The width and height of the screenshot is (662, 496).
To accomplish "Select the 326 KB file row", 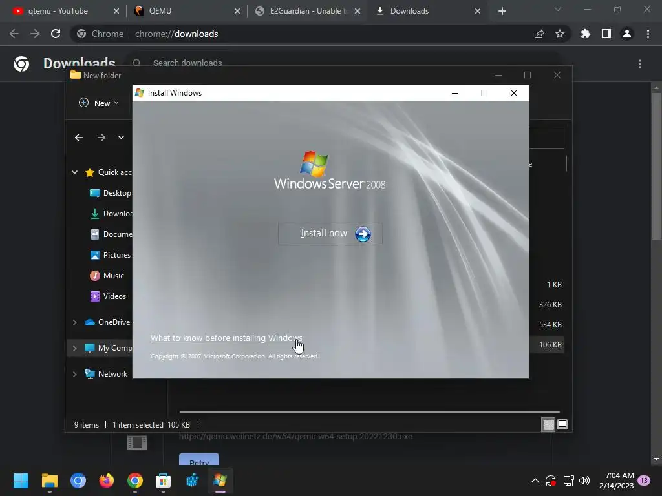I will point(547,304).
